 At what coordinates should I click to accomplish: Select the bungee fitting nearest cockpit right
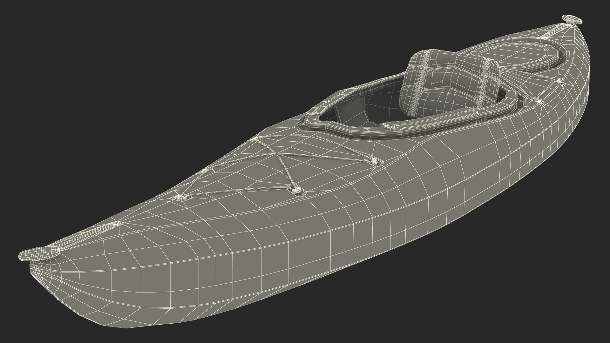(x=375, y=161)
